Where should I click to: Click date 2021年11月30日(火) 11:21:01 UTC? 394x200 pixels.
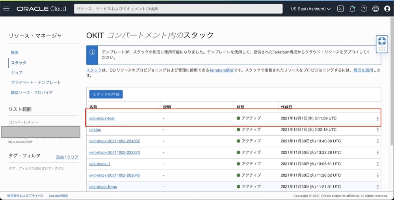tap(311, 187)
